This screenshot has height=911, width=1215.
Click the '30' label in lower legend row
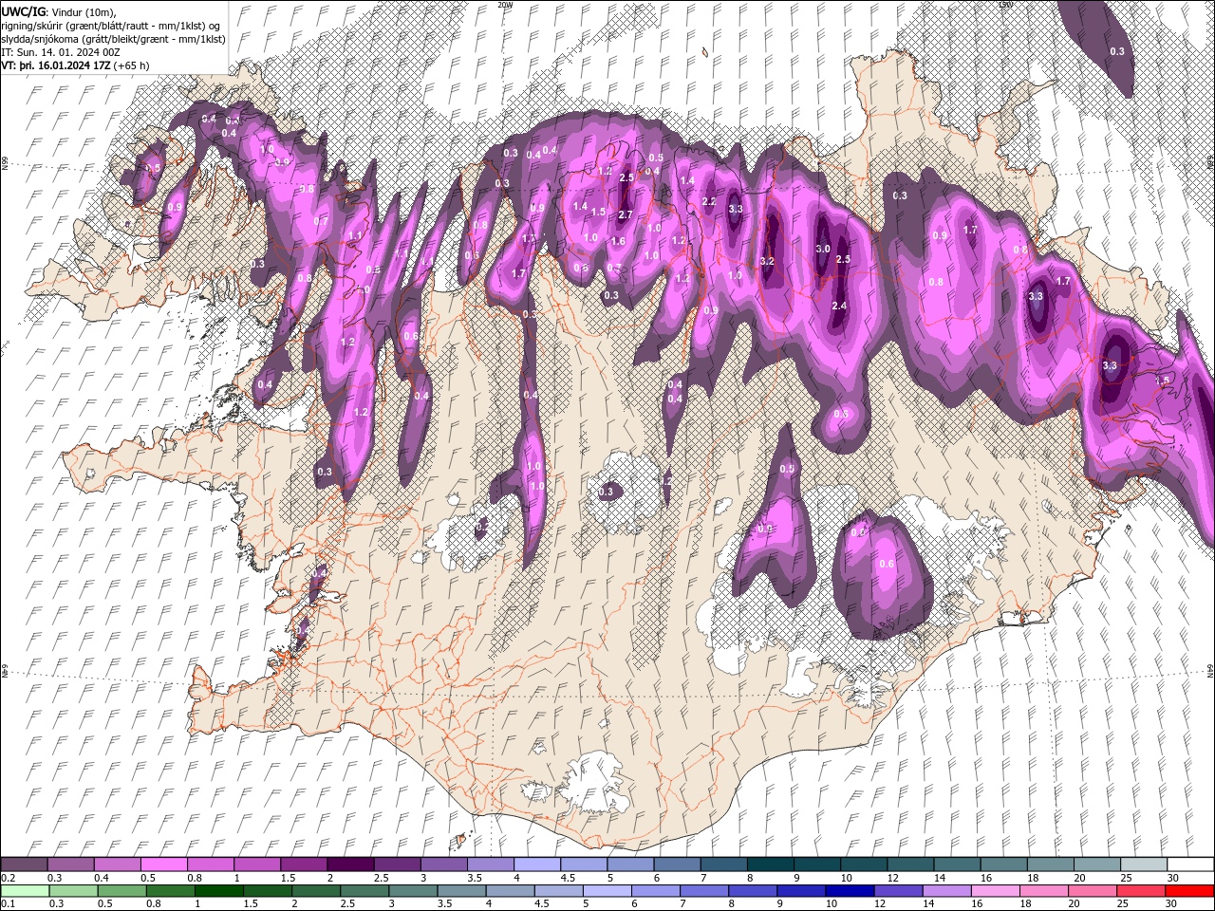(x=1169, y=904)
